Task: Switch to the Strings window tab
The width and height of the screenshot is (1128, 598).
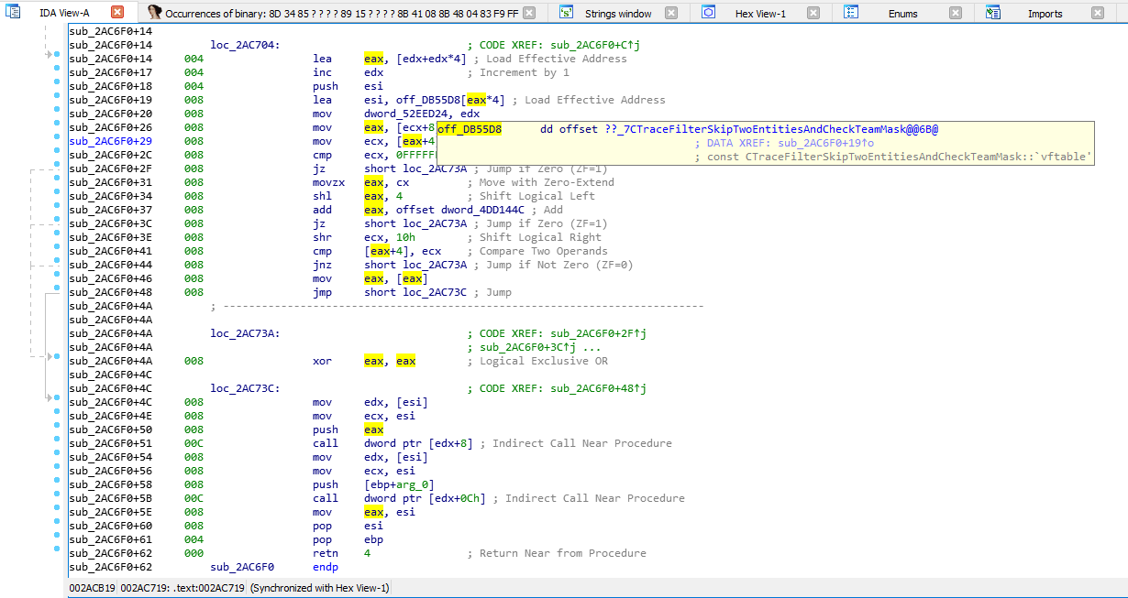Action: coord(618,14)
